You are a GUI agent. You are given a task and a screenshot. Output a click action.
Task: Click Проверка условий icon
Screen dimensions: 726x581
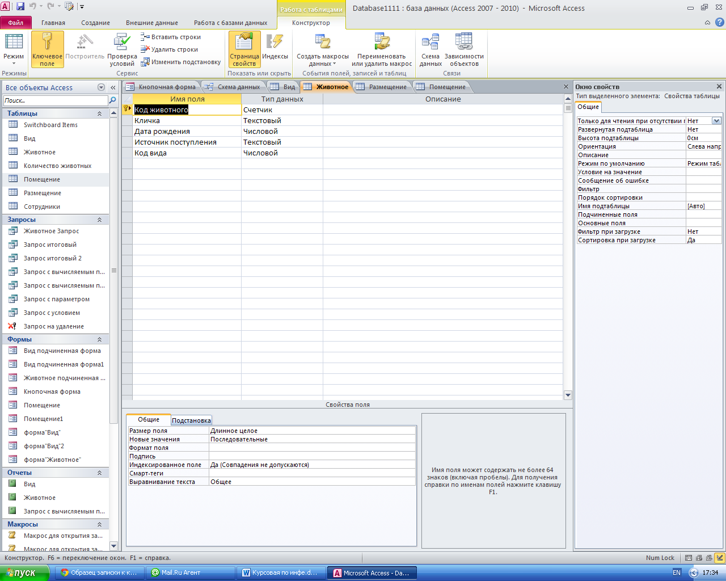pos(122,50)
